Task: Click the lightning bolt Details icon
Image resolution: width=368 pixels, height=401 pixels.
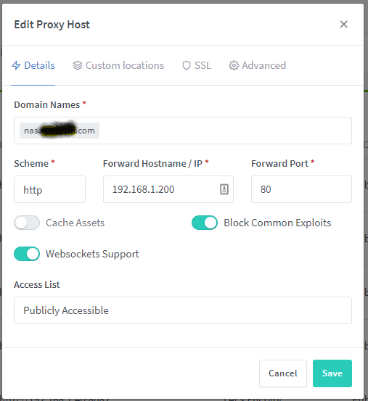Action: 16,65
